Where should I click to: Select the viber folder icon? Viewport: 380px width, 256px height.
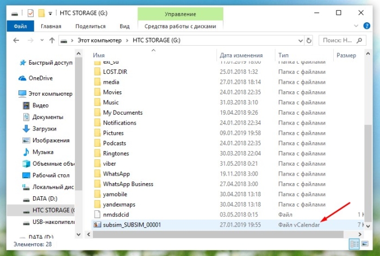pos(97,164)
